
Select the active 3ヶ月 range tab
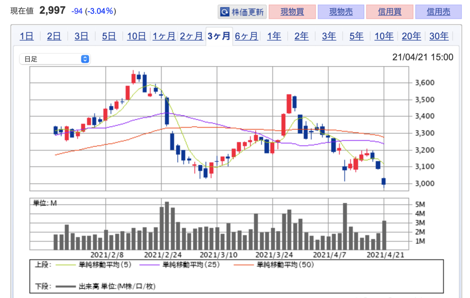click(219, 36)
